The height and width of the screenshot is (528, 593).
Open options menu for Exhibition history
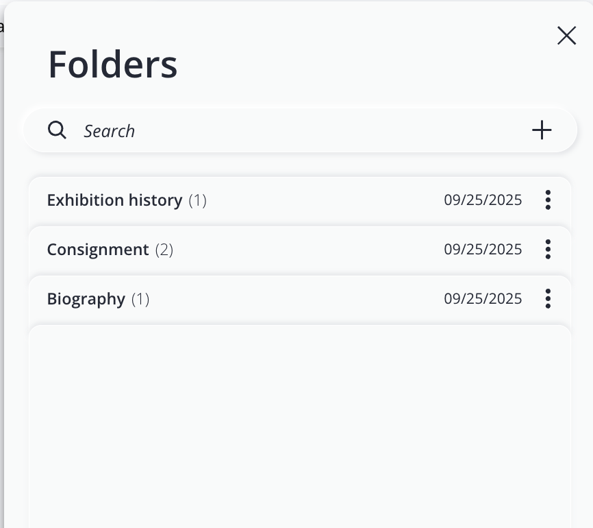pyautogui.click(x=548, y=200)
